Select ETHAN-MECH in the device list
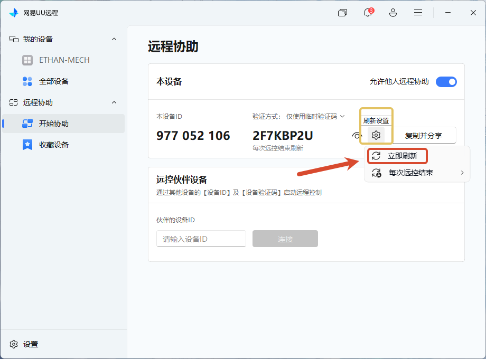 pos(63,60)
